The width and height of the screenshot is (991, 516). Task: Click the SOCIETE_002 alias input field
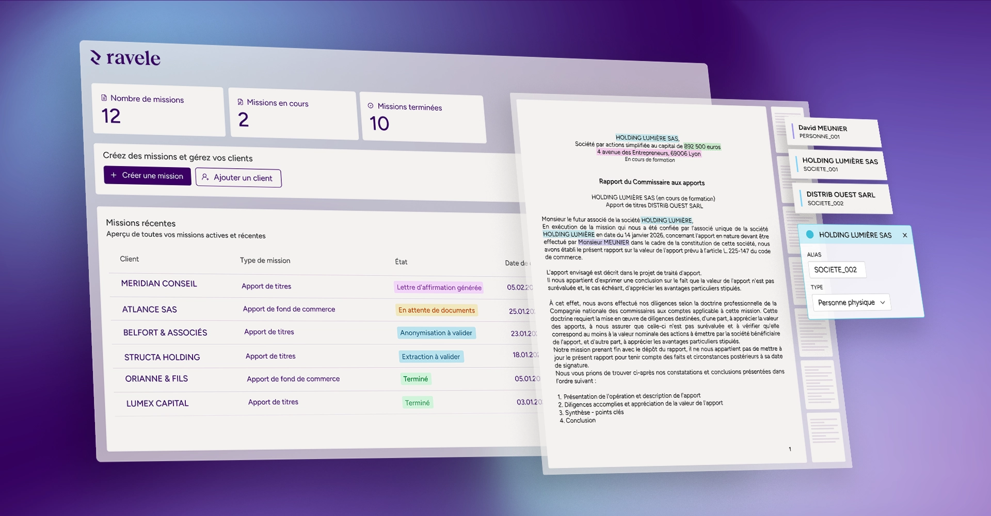[837, 269]
